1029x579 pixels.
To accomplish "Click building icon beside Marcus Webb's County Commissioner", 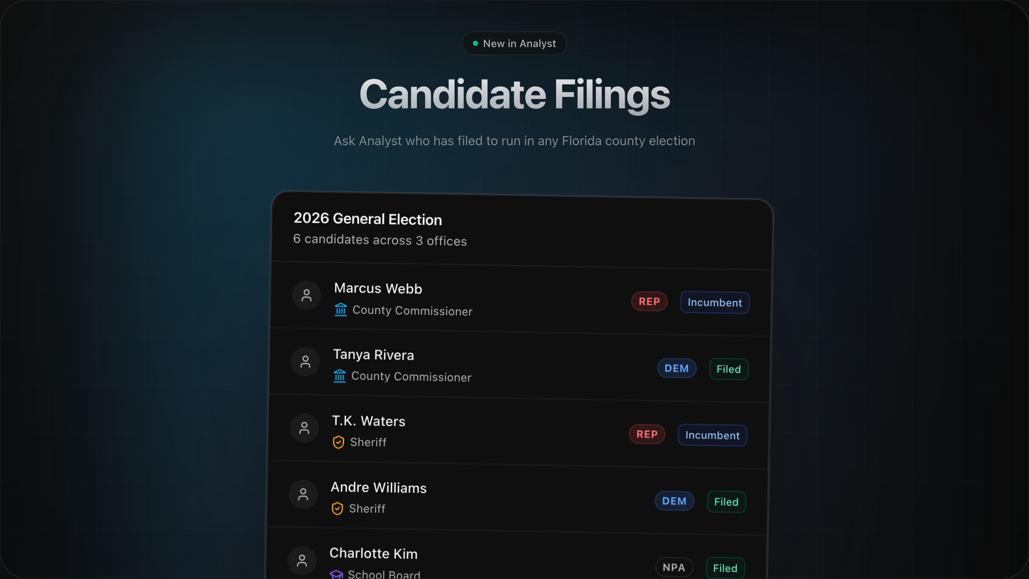I will (x=341, y=310).
